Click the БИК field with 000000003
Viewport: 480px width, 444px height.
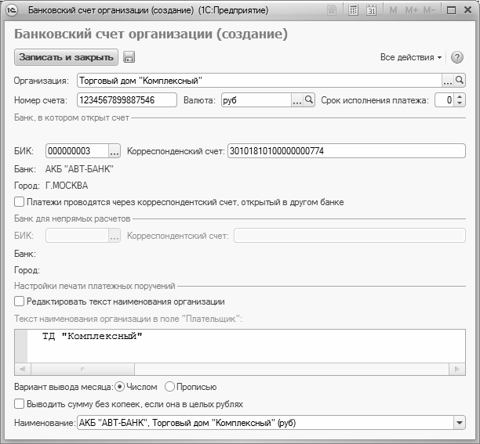tap(77, 151)
